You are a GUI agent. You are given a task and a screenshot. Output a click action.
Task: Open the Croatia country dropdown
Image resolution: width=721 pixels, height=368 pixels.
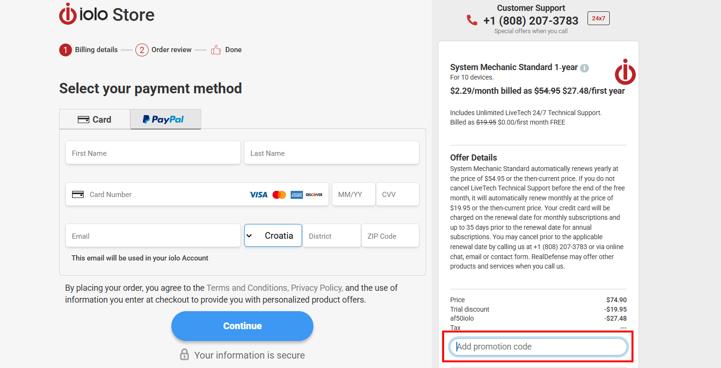pyautogui.click(x=273, y=235)
